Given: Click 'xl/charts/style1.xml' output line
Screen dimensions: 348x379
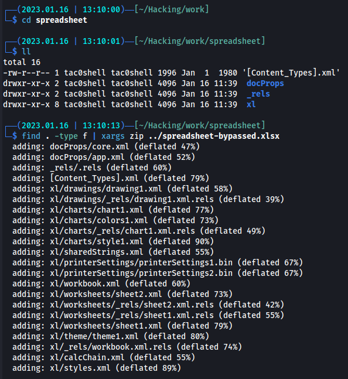Looking at the screenshot, I should click(113, 241).
